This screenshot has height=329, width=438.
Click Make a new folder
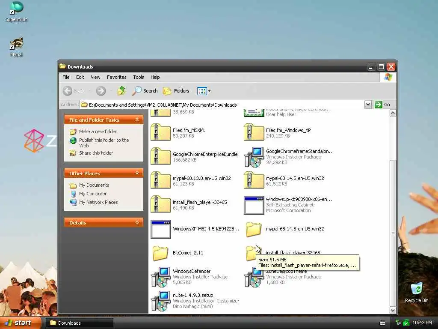98,132
